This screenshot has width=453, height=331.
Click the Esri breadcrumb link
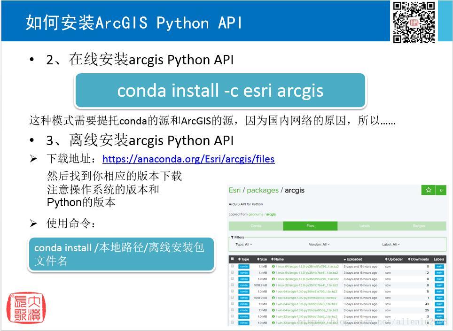tap(234, 190)
